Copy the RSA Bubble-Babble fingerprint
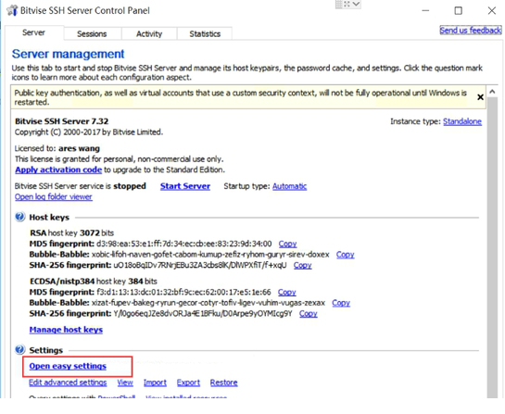Image resolution: width=505 pixels, height=414 pixels. pos(346,255)
